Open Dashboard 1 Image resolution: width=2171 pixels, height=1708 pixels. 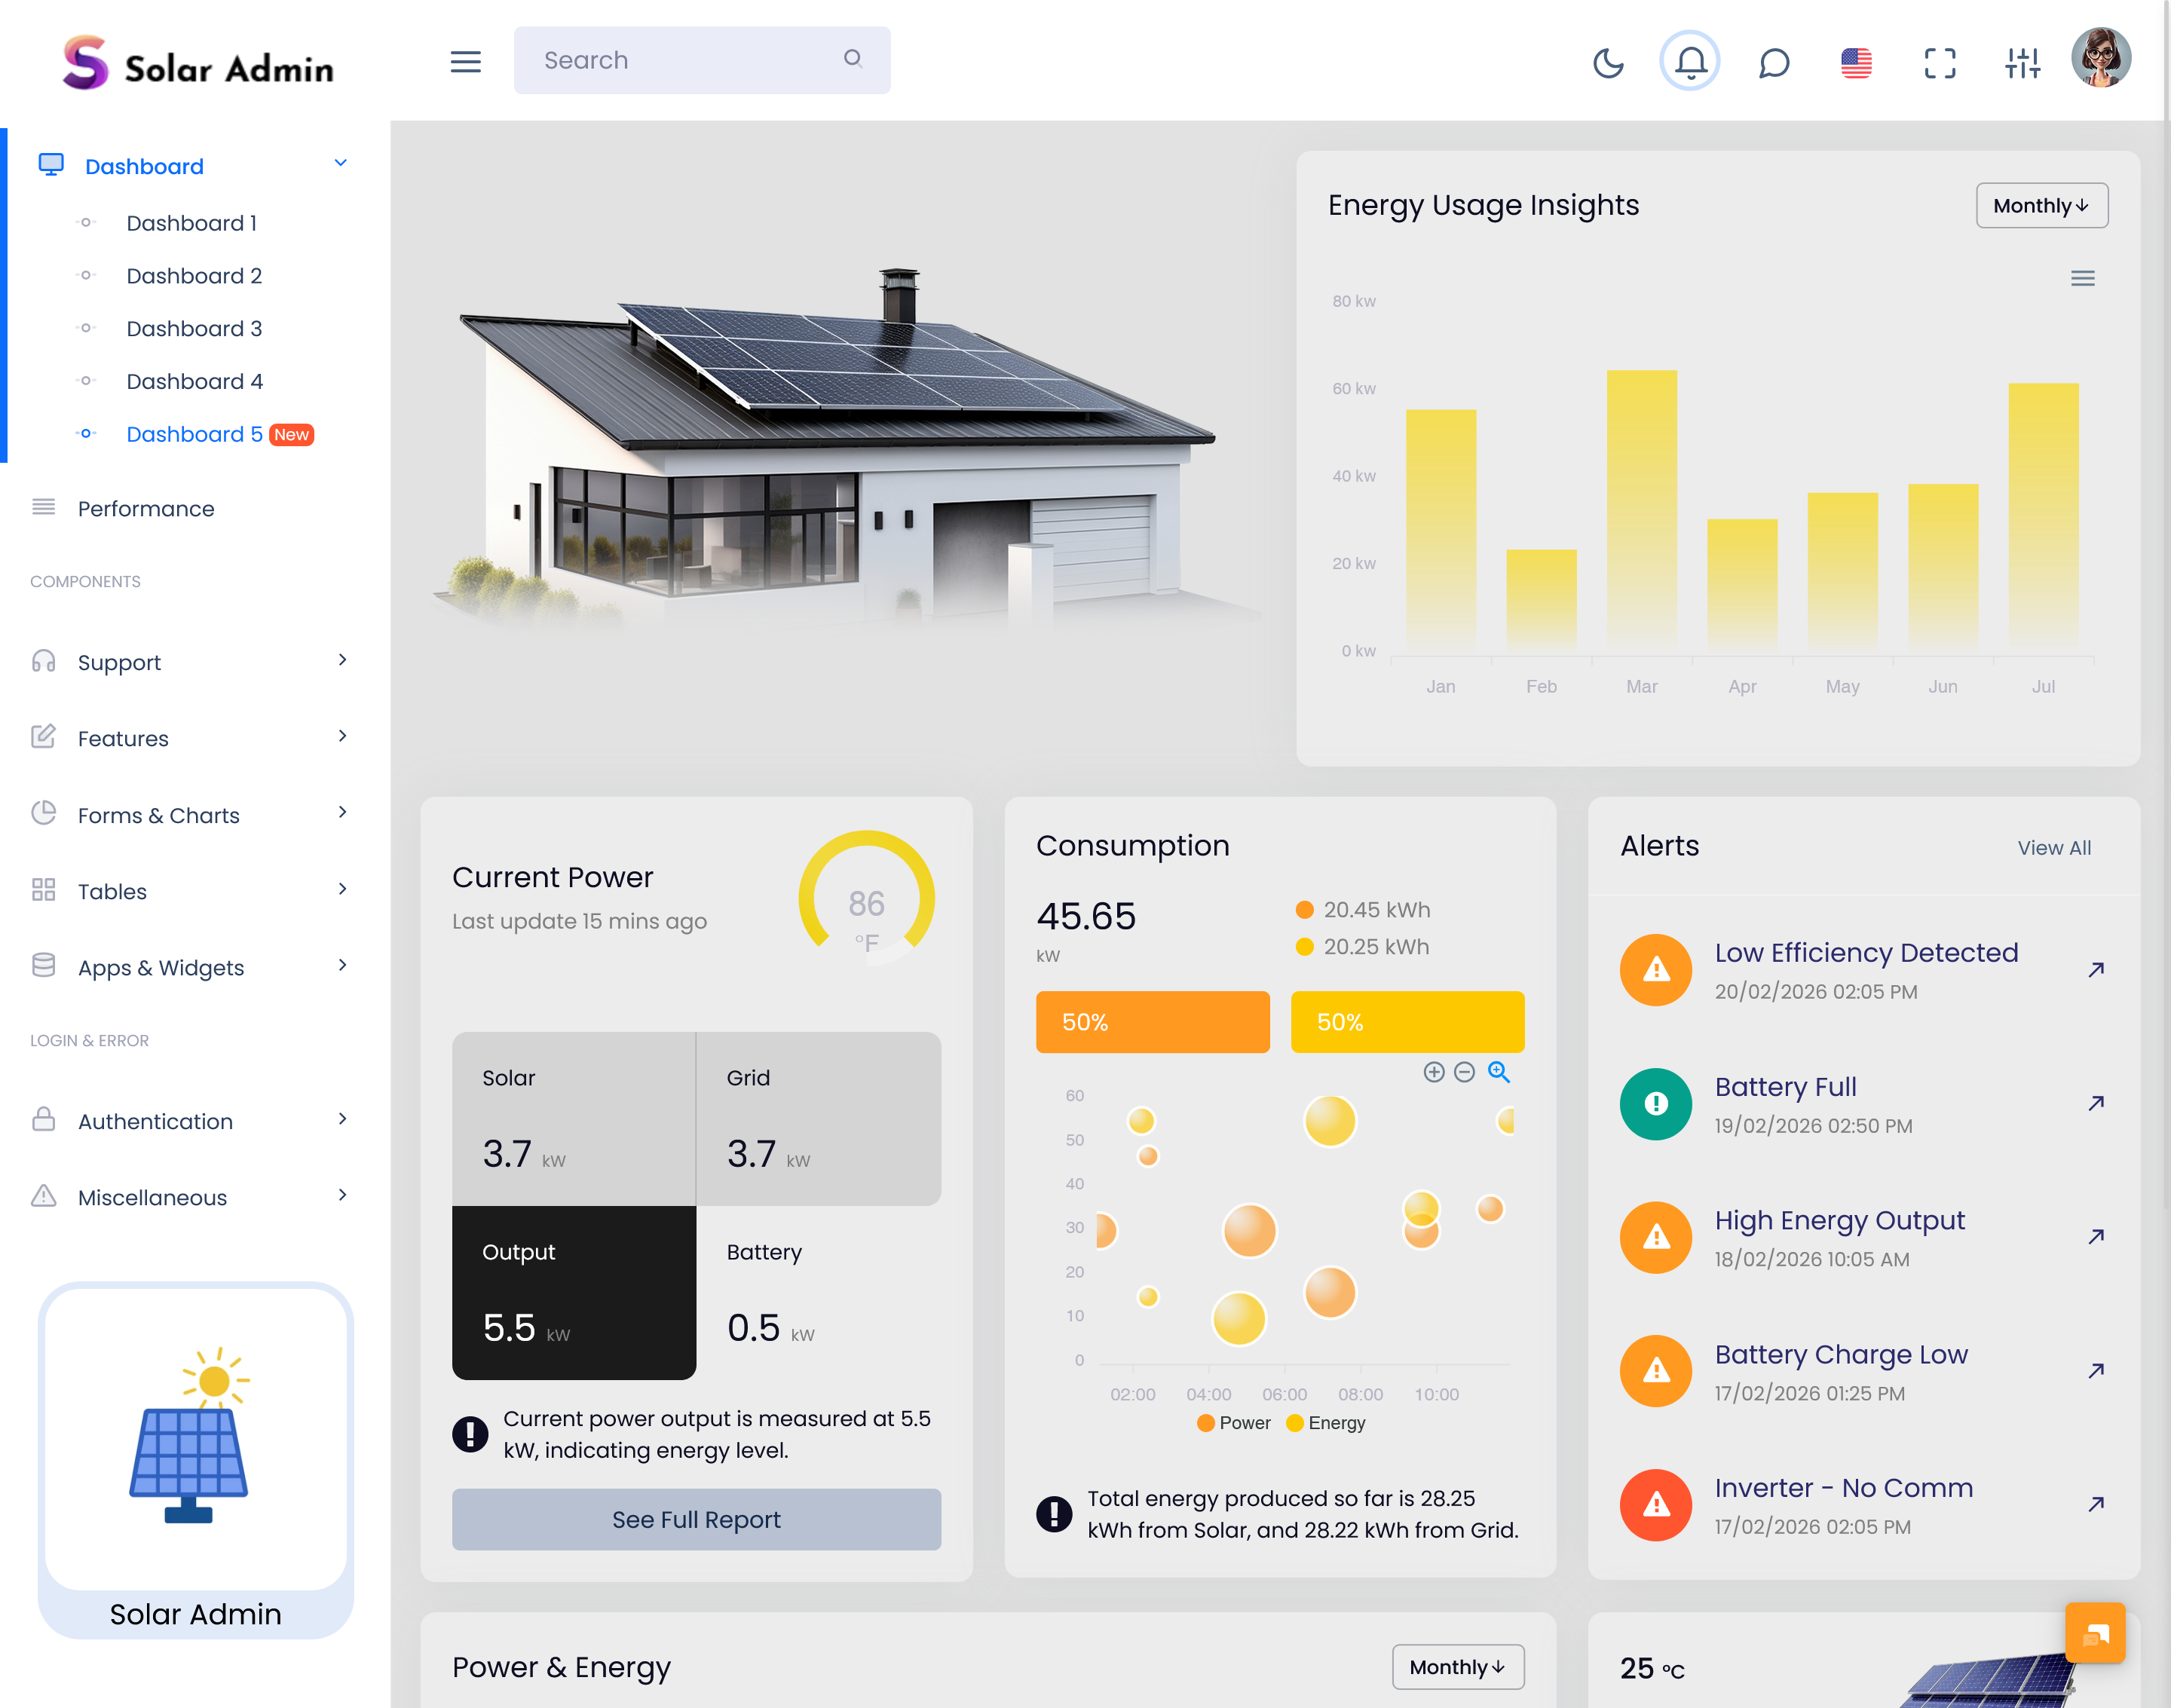(191, 223)
